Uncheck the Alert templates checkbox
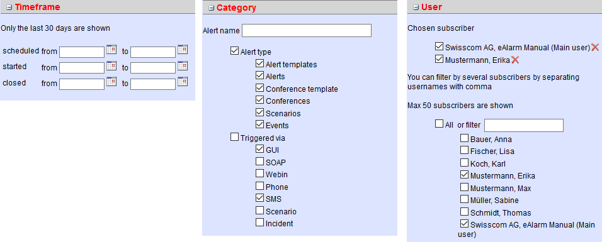The height and width of the screenshot is (242, 602). coord(260,63)
